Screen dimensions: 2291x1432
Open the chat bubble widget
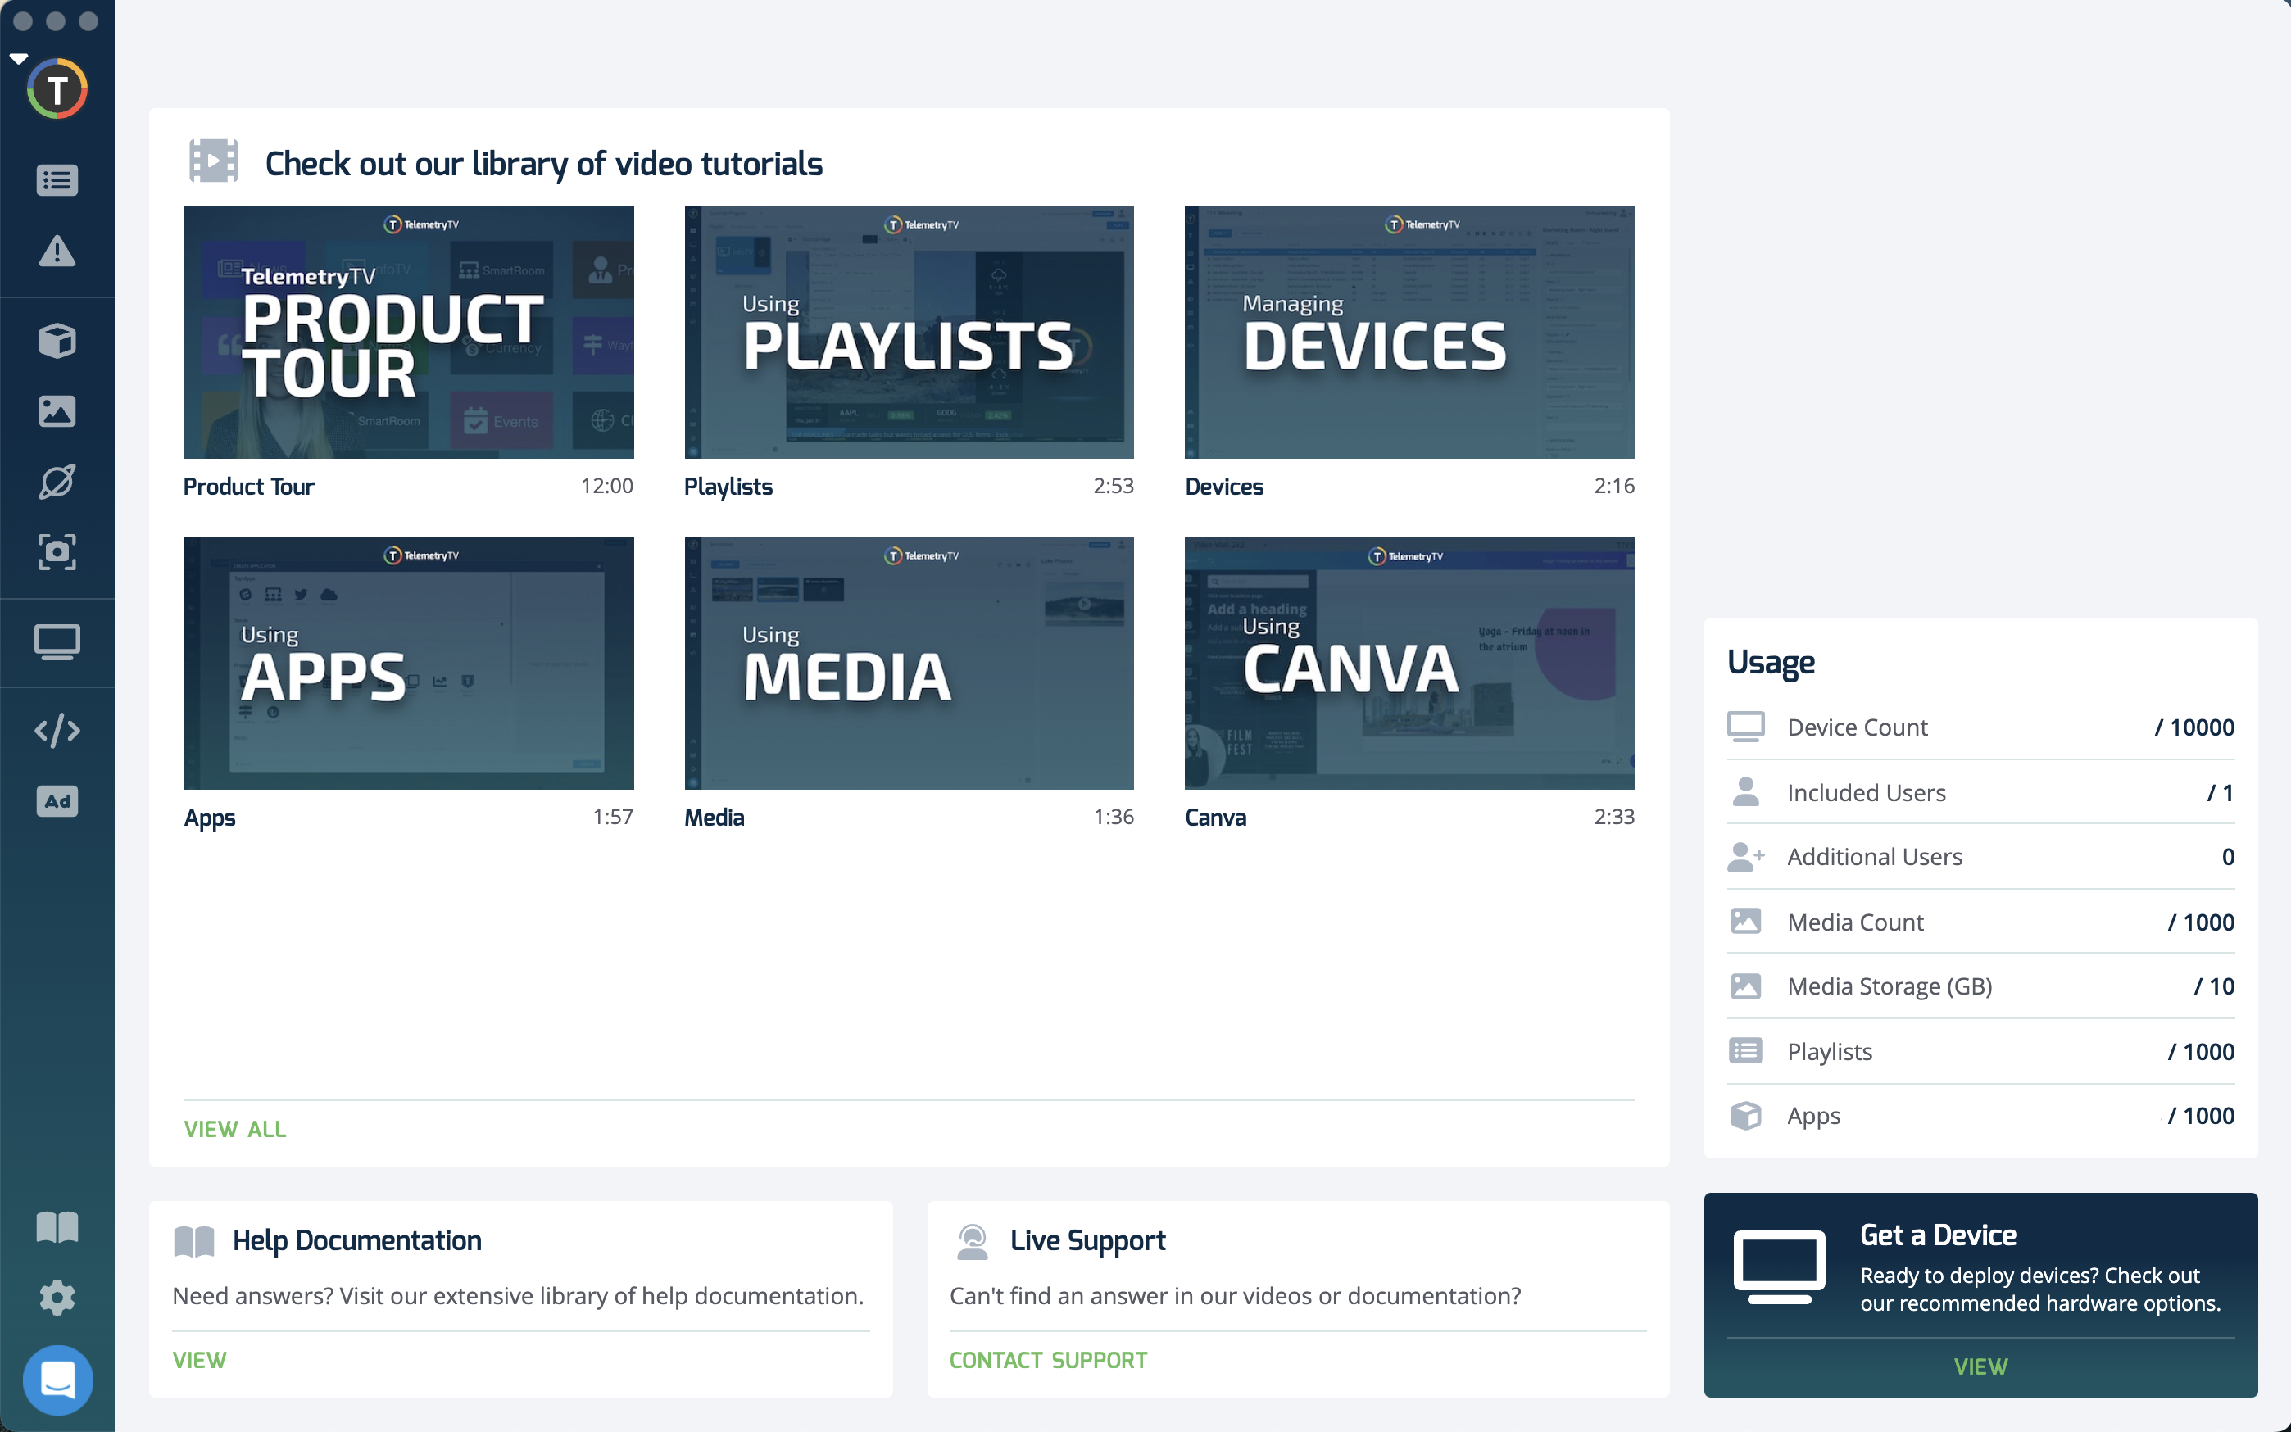coord(57,1379)
